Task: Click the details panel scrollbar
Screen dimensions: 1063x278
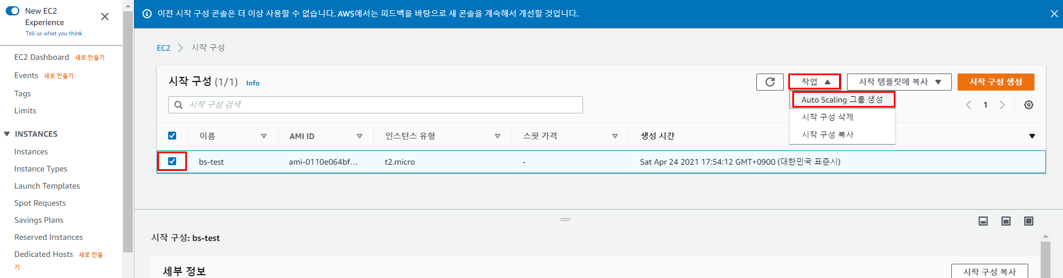Action: tap(1045, 259)
